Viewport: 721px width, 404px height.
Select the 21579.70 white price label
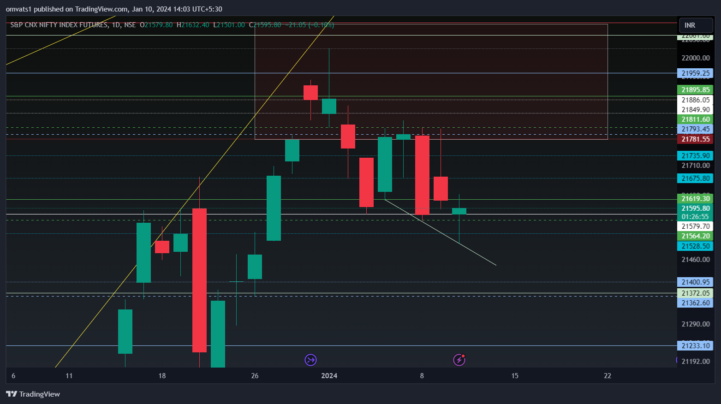coord(695,226)
